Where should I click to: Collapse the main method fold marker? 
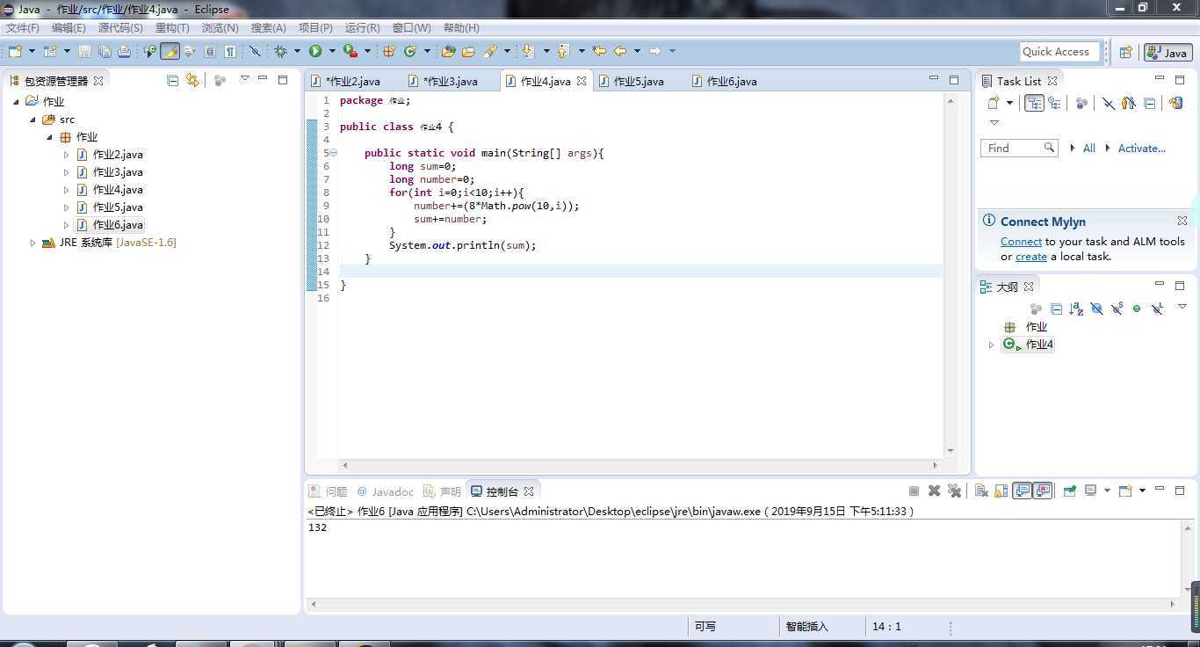(334, 153)
